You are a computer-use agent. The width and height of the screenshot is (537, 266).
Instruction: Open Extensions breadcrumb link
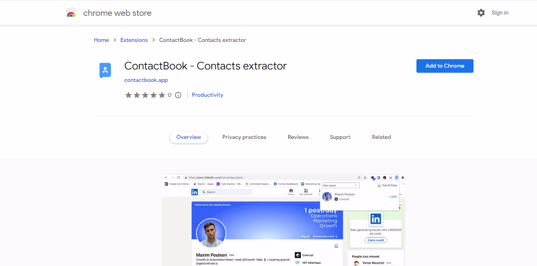pos(134,40)
